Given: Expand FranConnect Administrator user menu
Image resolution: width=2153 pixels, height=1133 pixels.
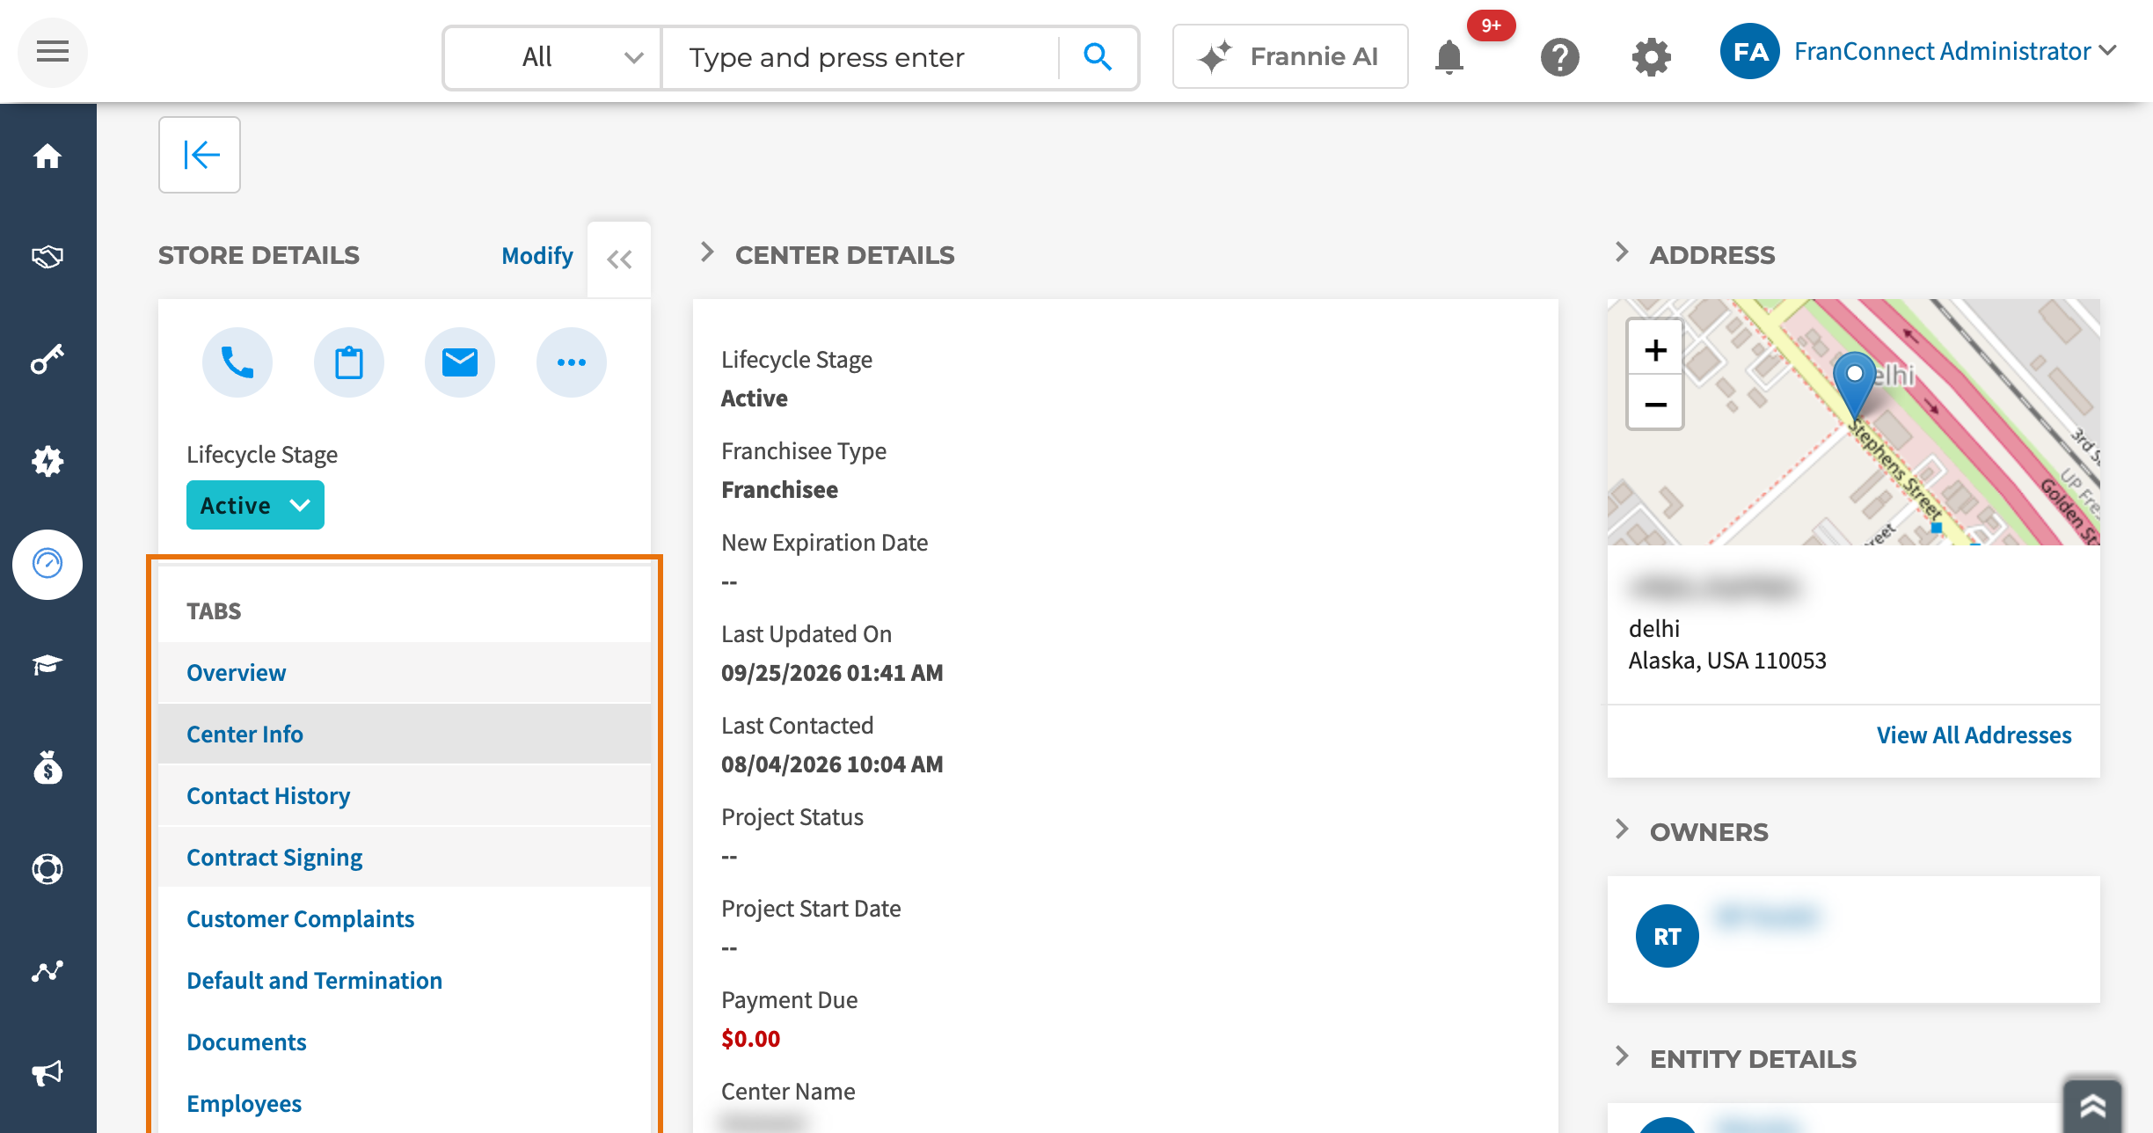Looking at the screenshot, I should [x=1954, y=51].
